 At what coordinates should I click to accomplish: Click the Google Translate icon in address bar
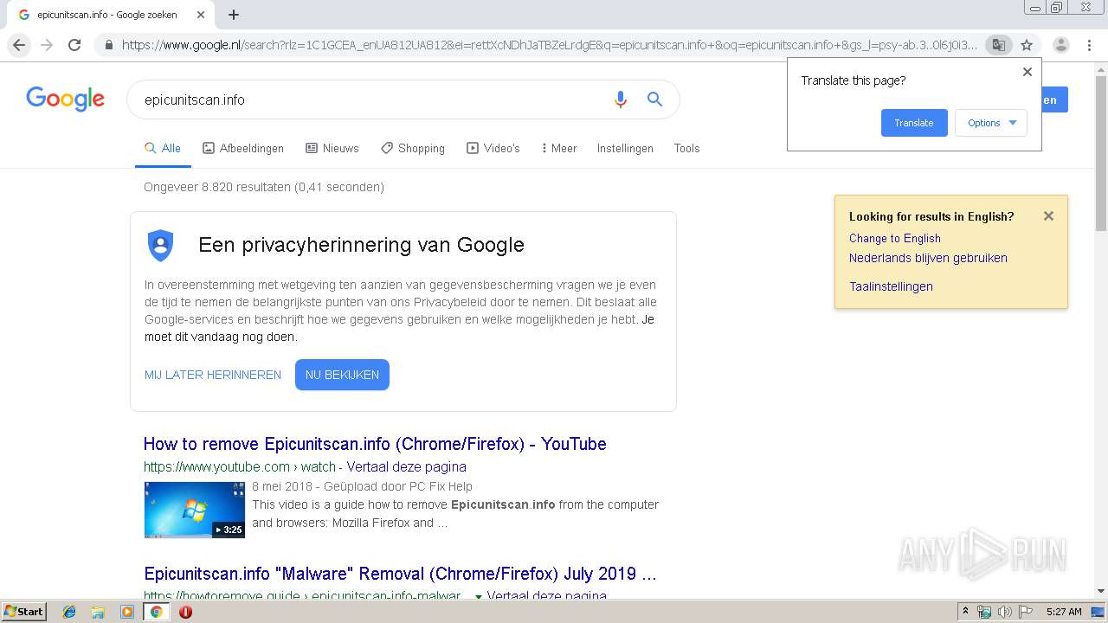[998, 45]
